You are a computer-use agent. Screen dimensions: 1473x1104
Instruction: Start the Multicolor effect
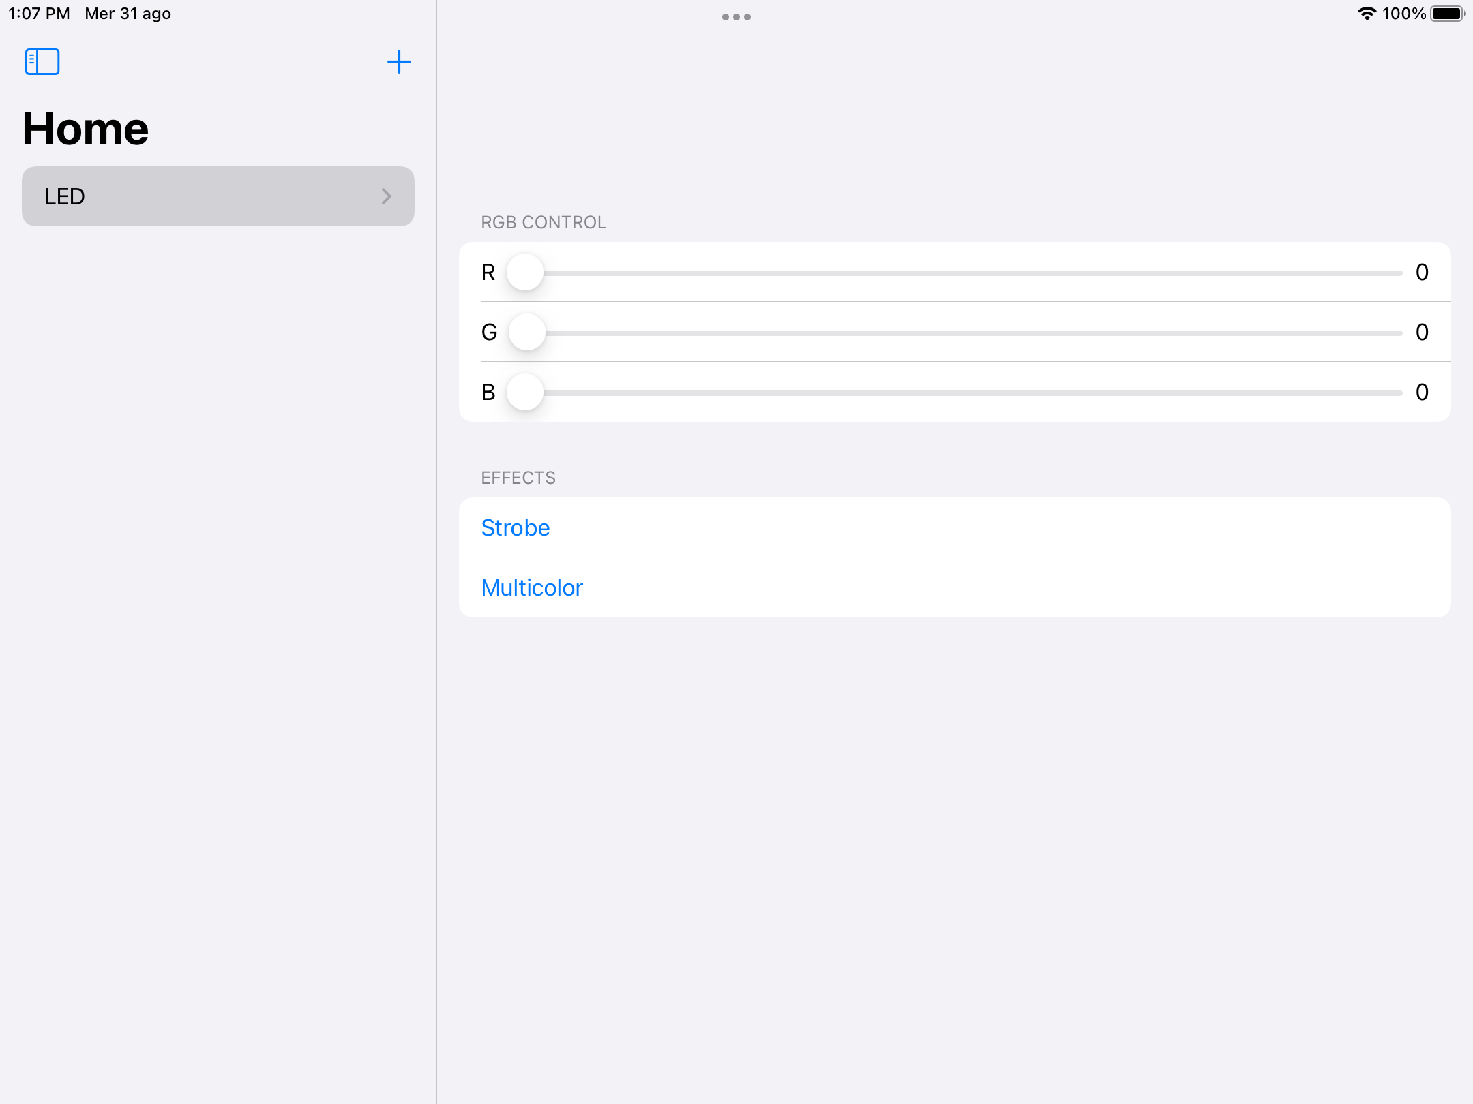[x=532, y=587]
